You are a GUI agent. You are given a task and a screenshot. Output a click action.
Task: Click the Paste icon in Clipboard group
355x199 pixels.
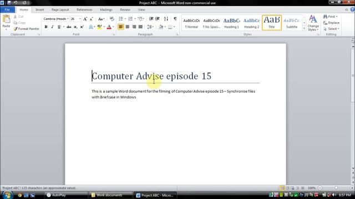point(6,19)
